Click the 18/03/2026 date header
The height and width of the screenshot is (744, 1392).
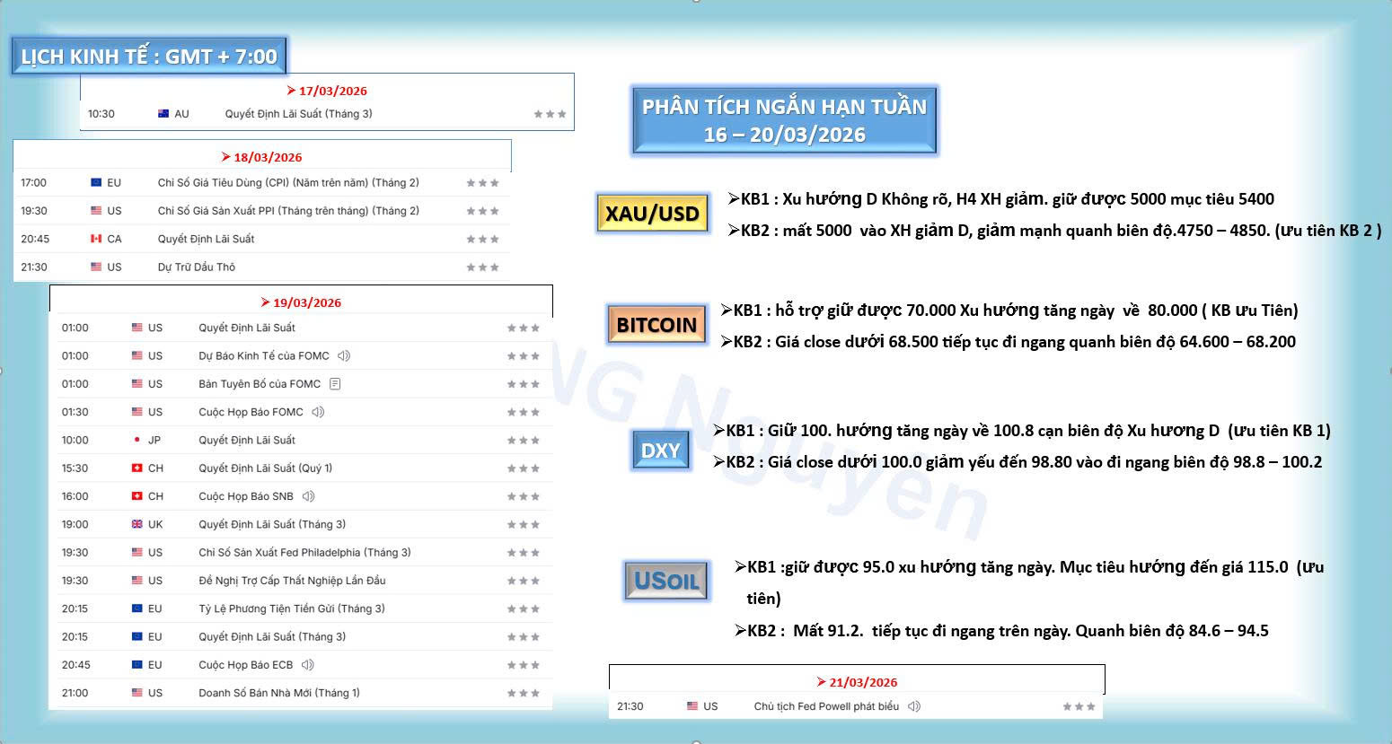pyautogui.click(x=262, y=157)
